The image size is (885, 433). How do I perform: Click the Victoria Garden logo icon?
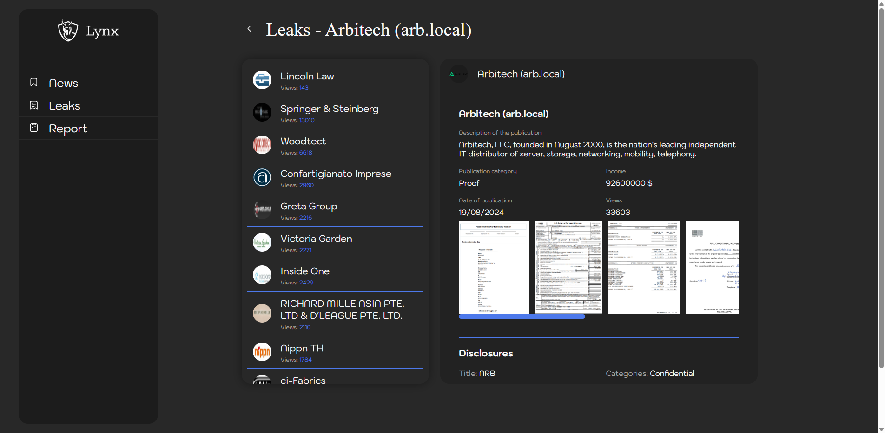click(x=262, y=242)
